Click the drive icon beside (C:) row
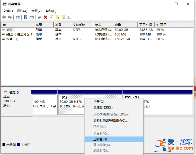 click(x=4, y=30)
